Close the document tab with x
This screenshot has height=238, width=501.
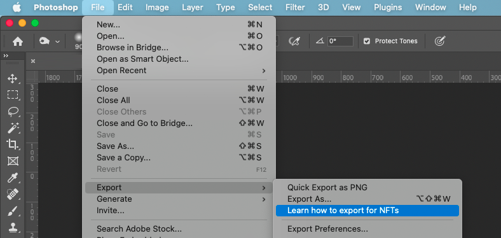point(32,61)
